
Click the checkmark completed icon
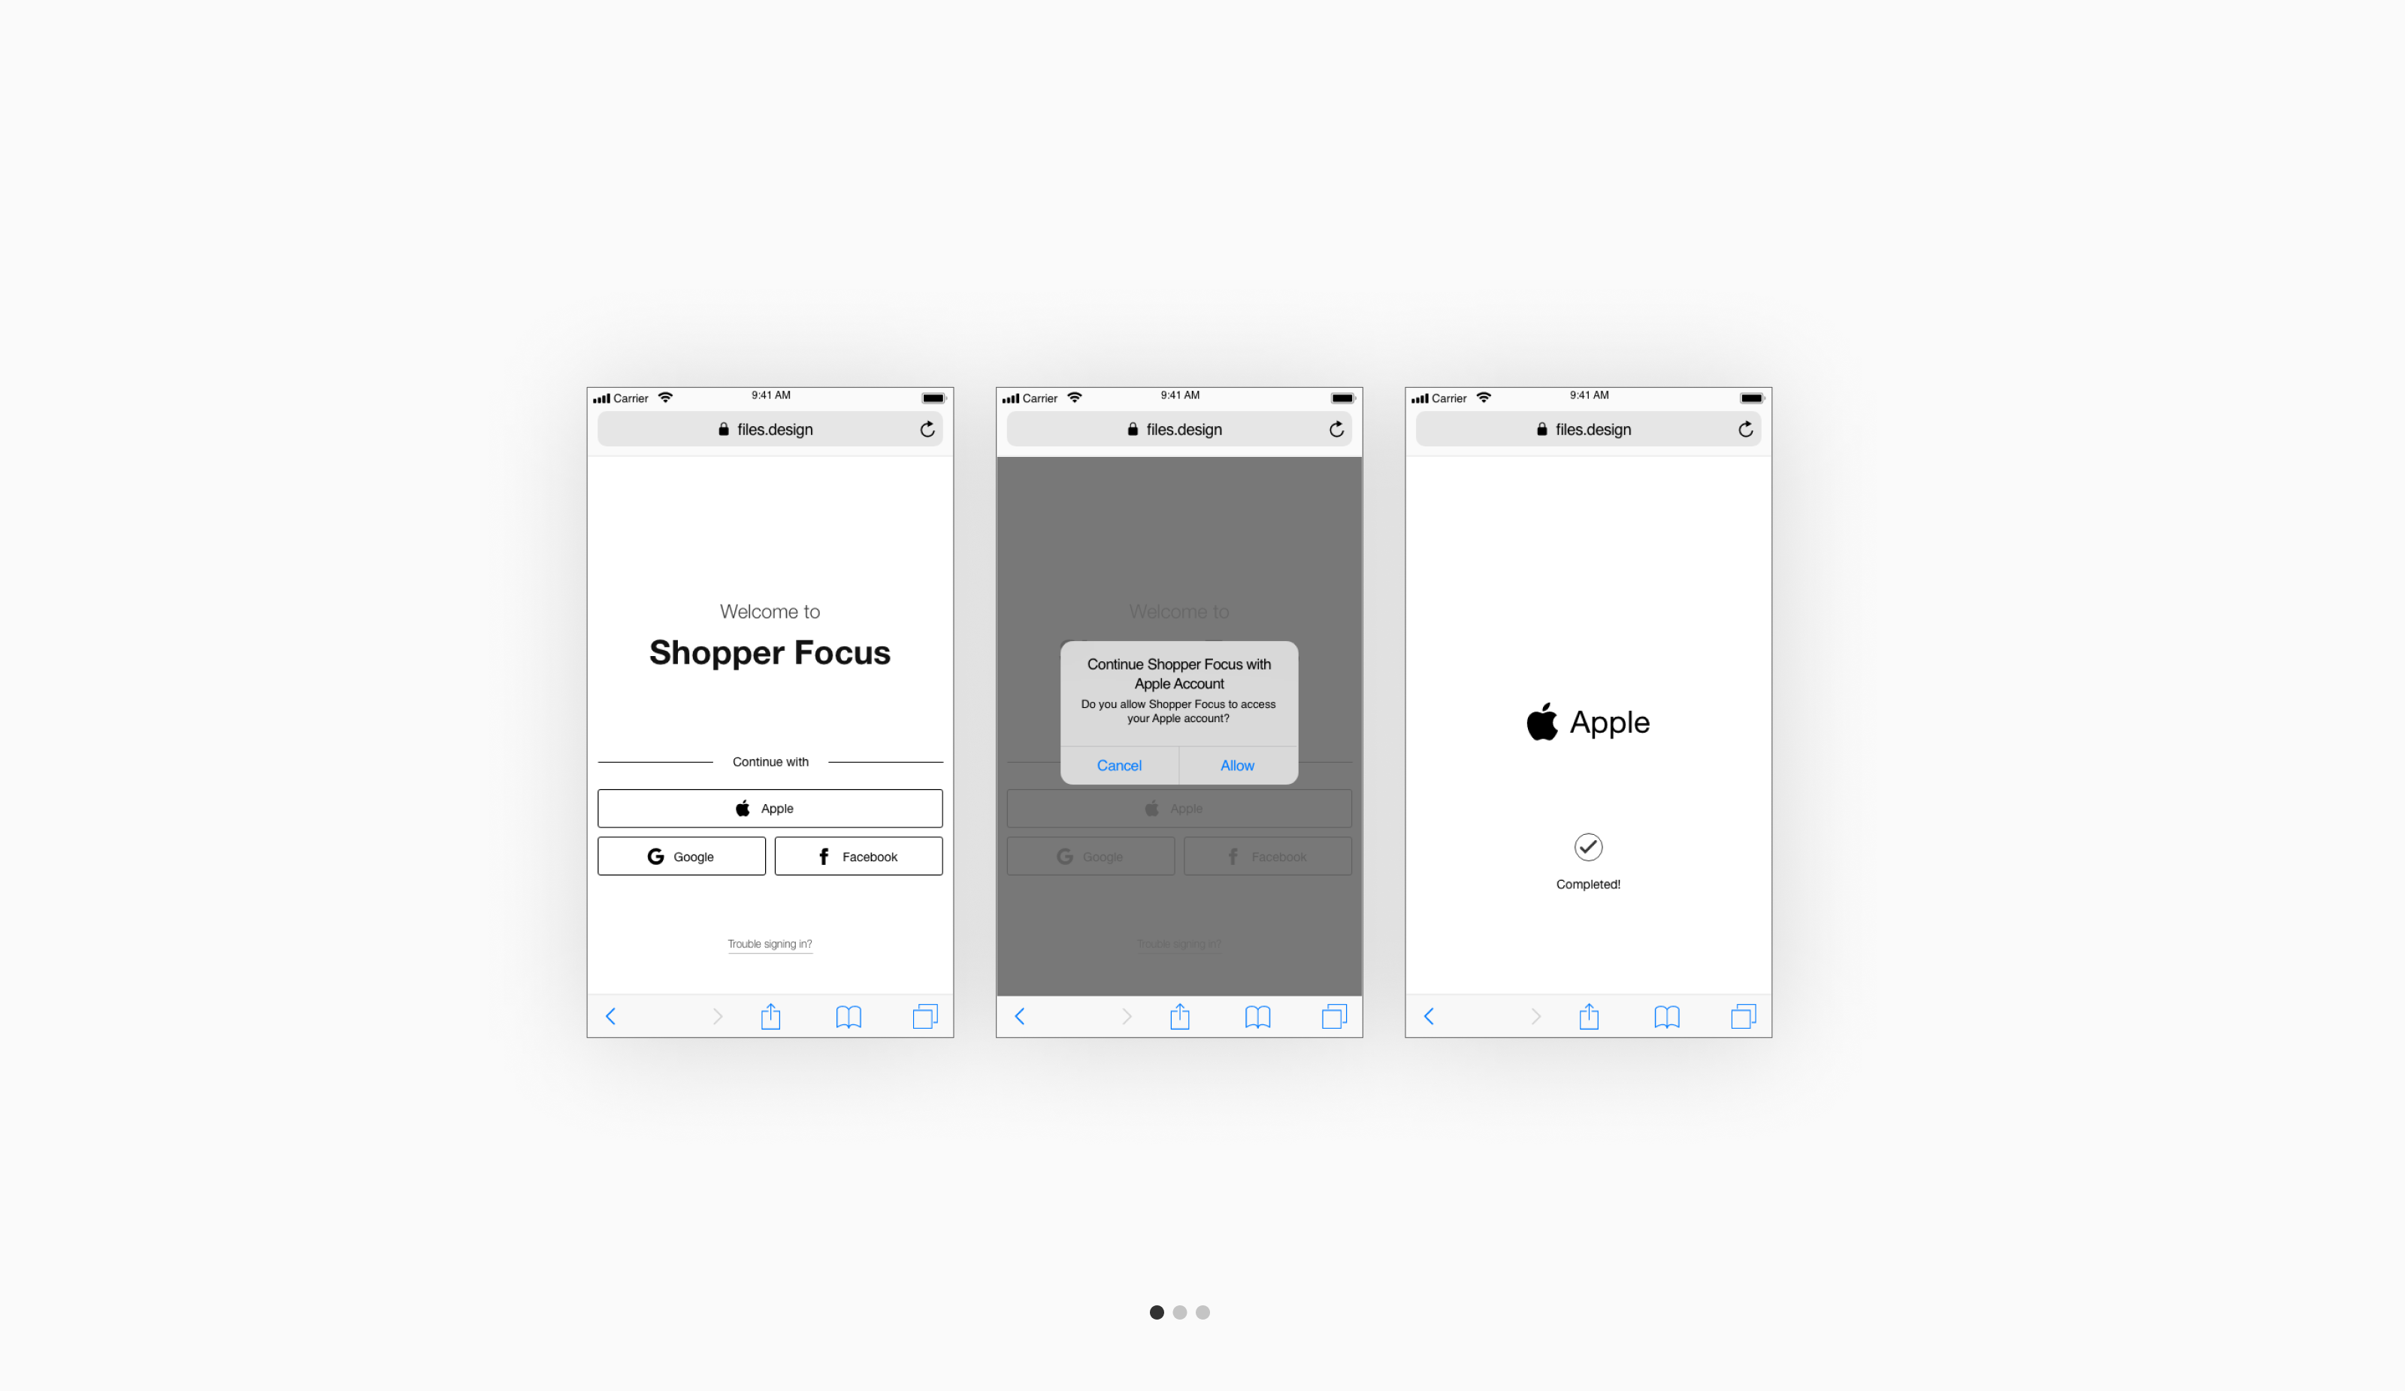tap(1584, 846)
